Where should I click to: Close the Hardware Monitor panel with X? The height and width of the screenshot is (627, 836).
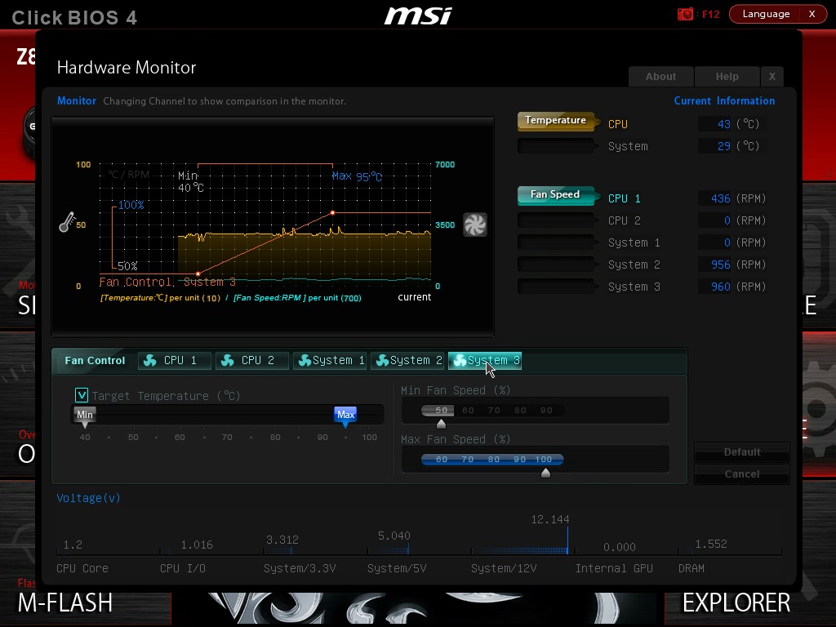click(x=772, y=76)
